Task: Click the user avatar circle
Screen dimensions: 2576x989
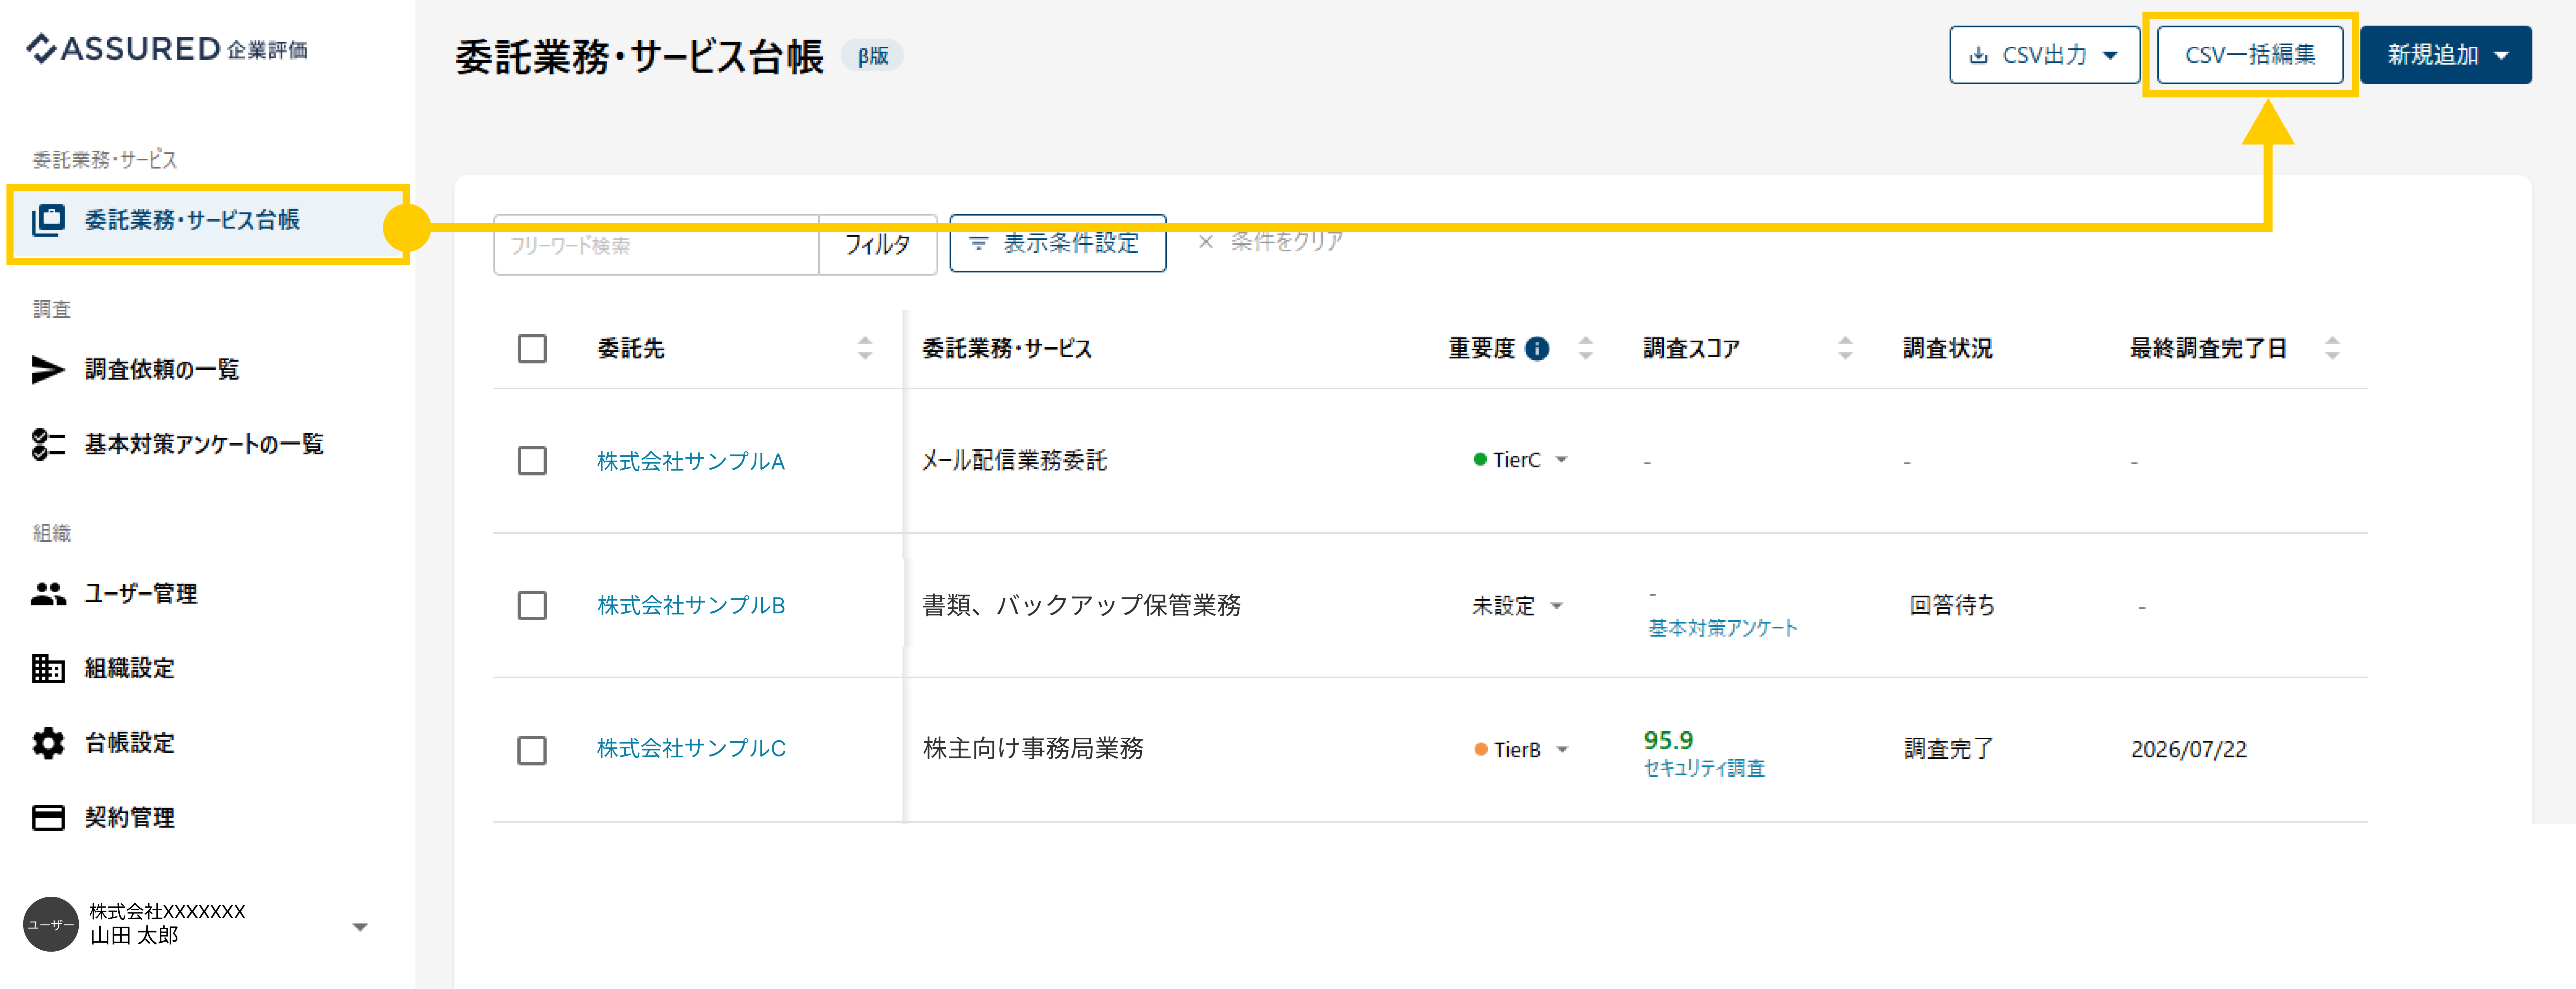Action: point(51,924)
